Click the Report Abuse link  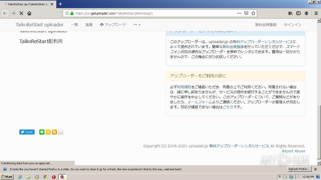click(x=293, y=151)
